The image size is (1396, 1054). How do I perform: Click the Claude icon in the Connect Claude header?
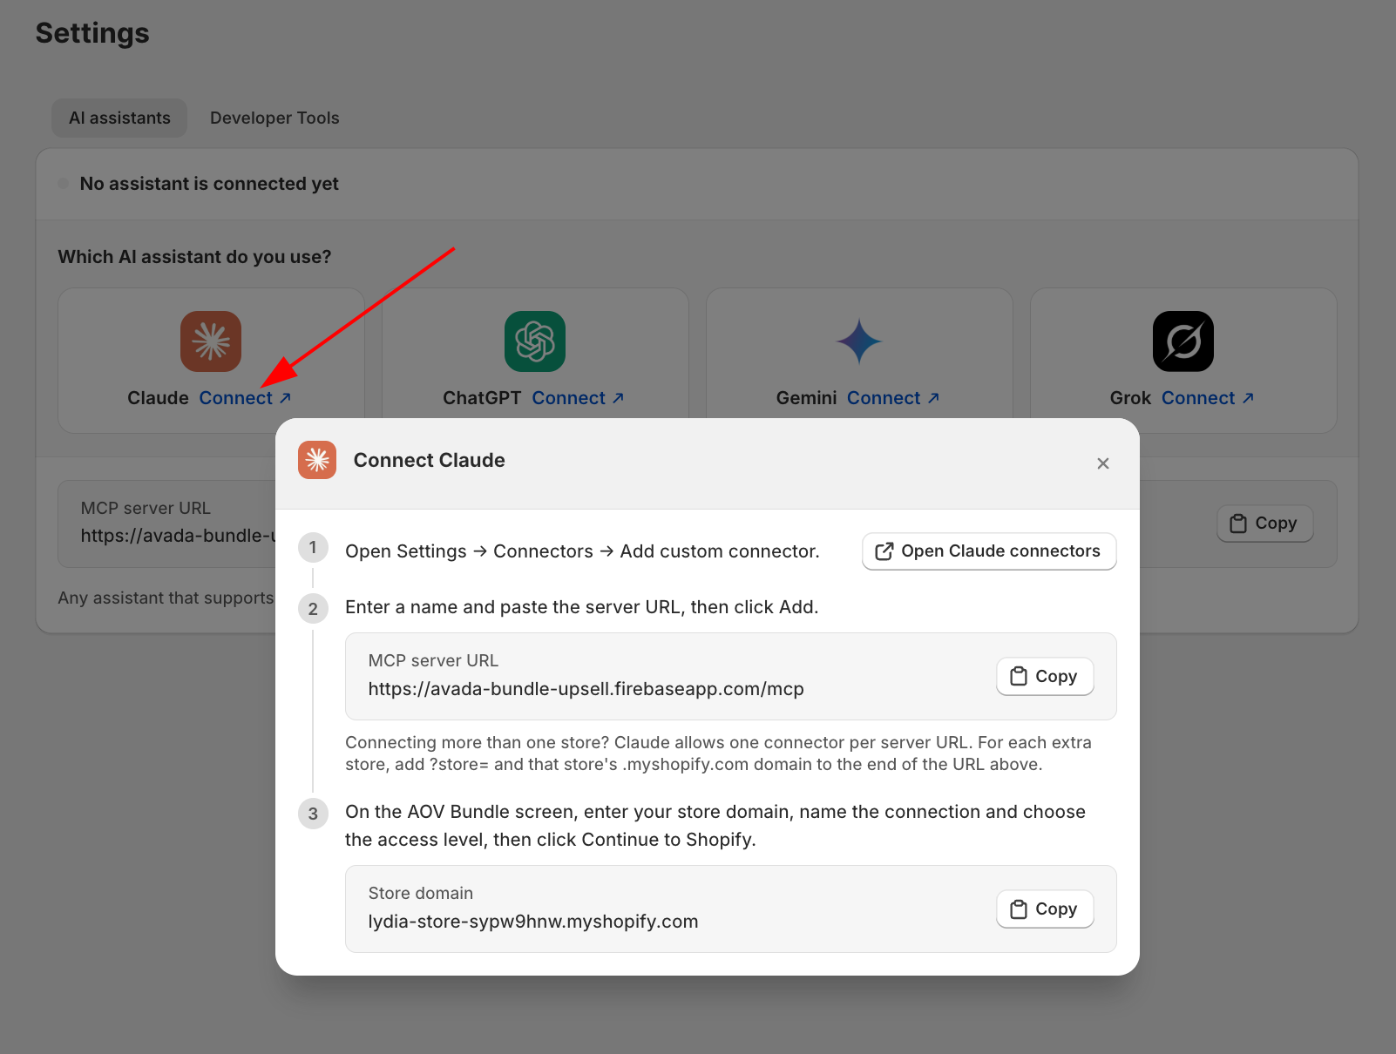[317, 460]
